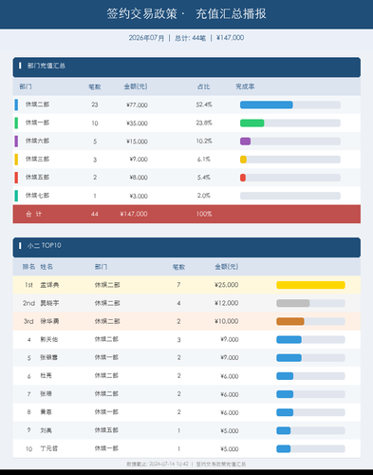Click the 休娱一部 row name in department summary
The height and width of the screenshot is (475, 373).
(37, 123)
